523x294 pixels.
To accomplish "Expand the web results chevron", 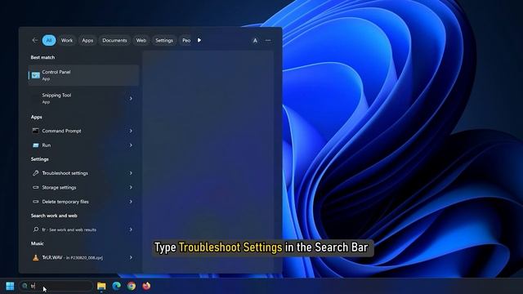I will [x=131, y=229].
